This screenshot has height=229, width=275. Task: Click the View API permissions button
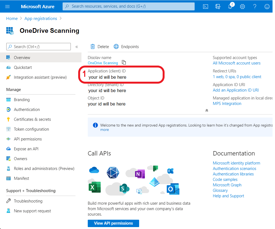[113, 223]
